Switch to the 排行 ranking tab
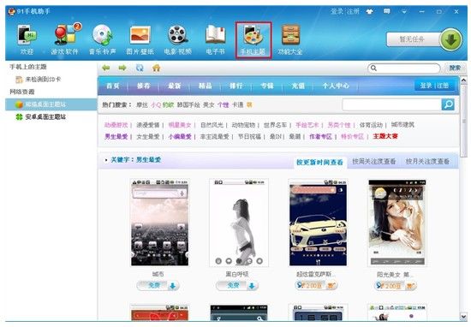 click(235, 86)
